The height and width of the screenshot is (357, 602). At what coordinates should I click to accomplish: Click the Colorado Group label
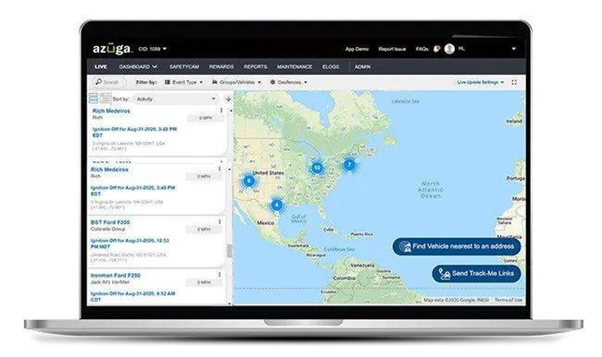point(108,229)
